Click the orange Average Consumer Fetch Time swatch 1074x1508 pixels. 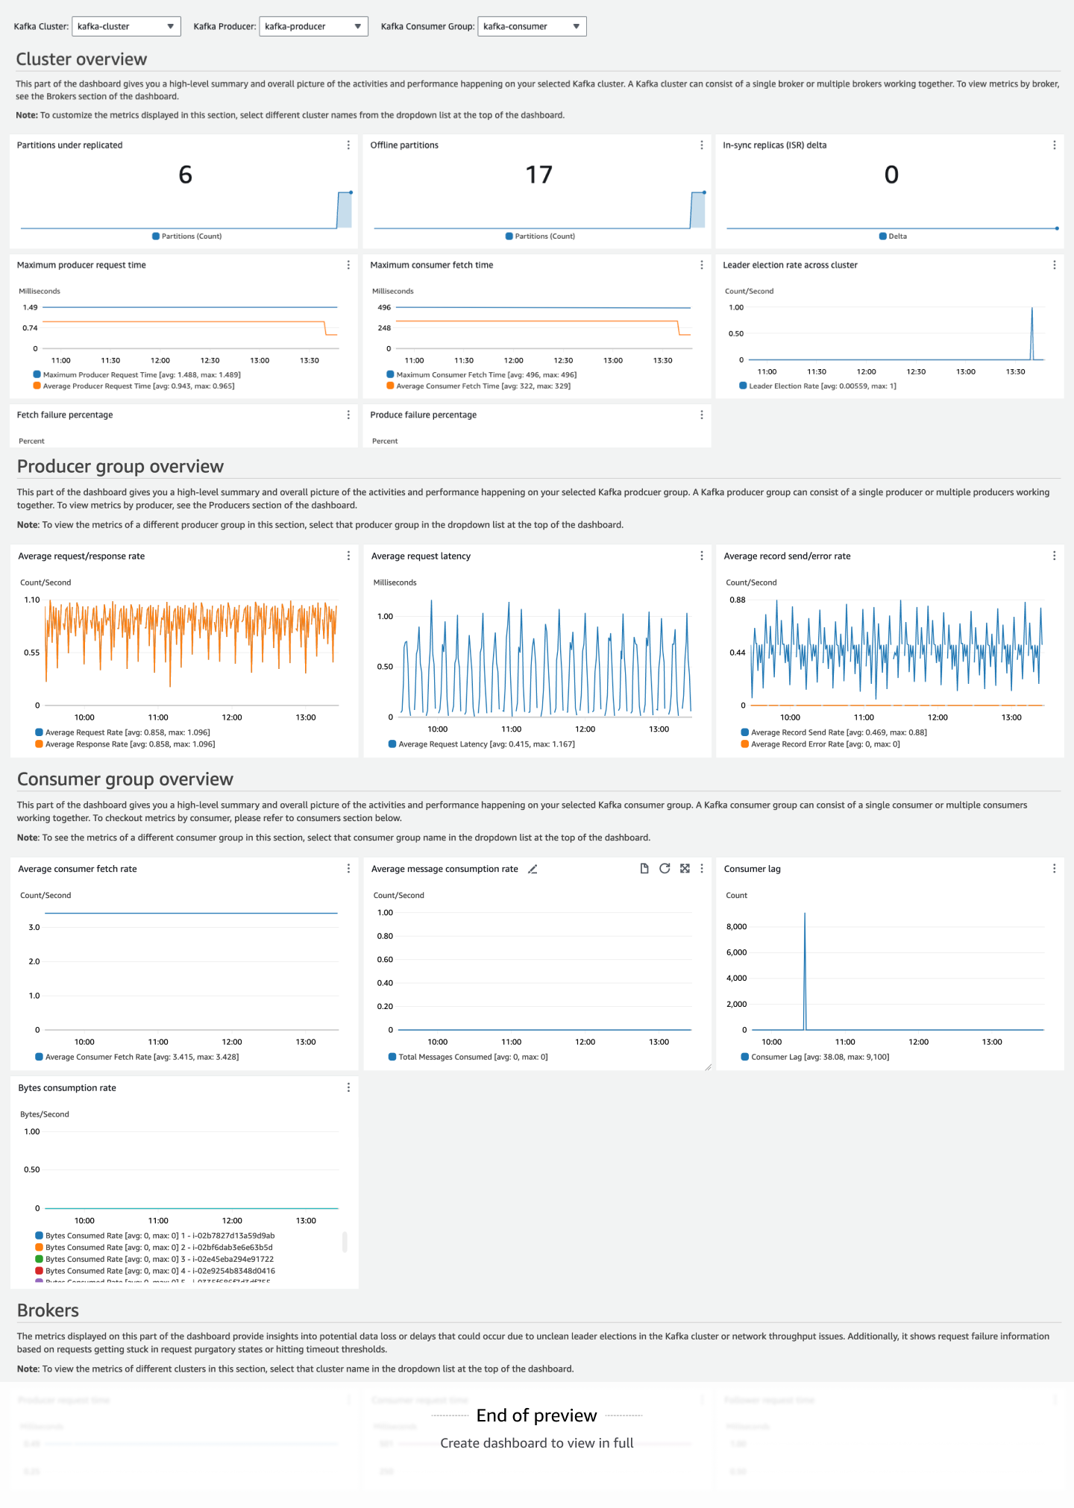390,386
